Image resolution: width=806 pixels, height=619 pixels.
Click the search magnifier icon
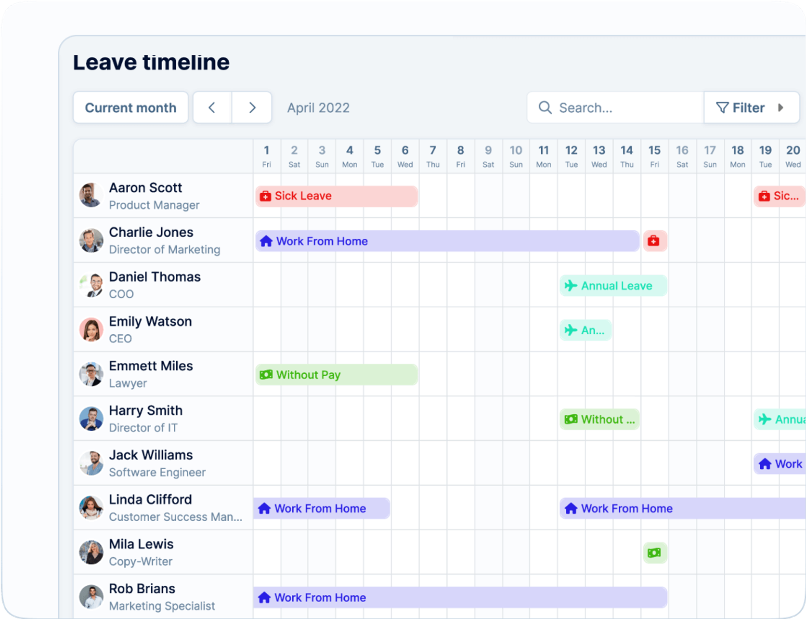(545, 107)
